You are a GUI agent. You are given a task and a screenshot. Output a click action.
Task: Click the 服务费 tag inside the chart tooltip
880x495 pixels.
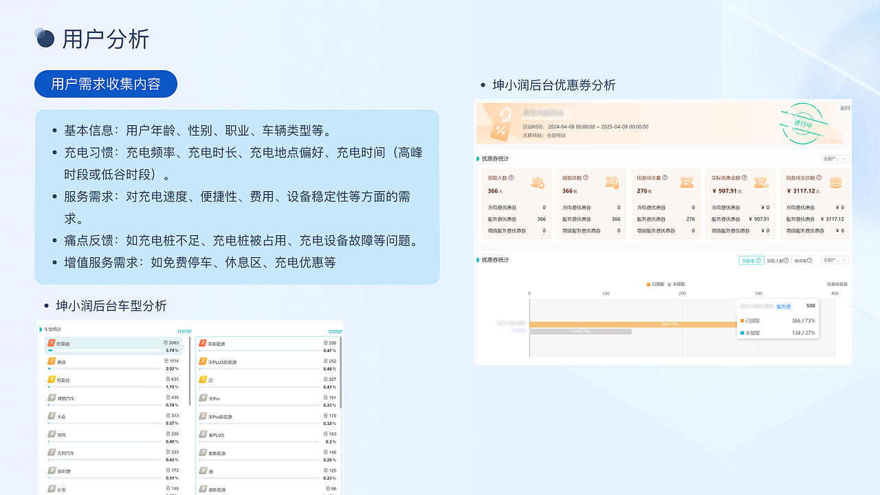point(784,306)
